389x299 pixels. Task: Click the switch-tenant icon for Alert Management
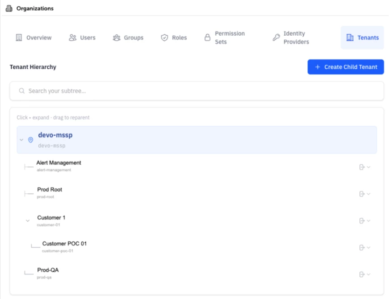362,167
